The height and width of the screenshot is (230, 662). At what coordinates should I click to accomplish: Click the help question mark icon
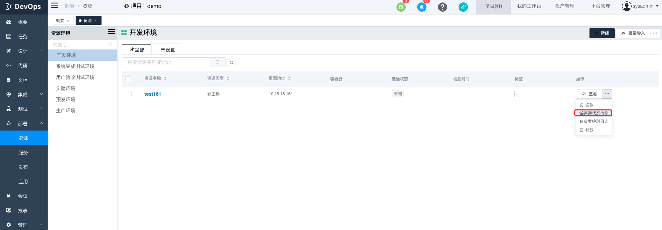[x=442, y=7]
